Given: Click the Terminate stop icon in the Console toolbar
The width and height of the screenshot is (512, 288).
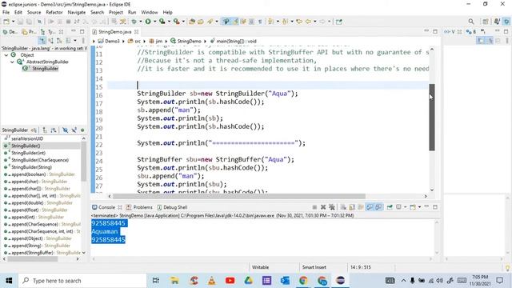Looking at the screenshot, I should pyautogui.click(x=314, y=207).
